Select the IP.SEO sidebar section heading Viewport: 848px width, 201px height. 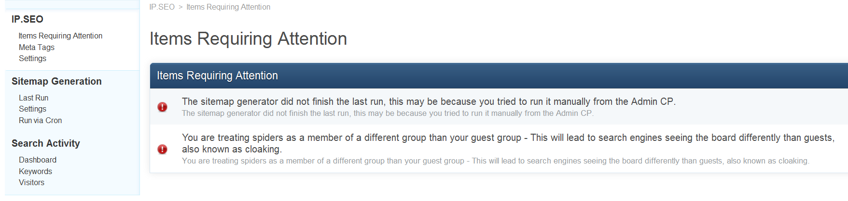tap(28, 19)
